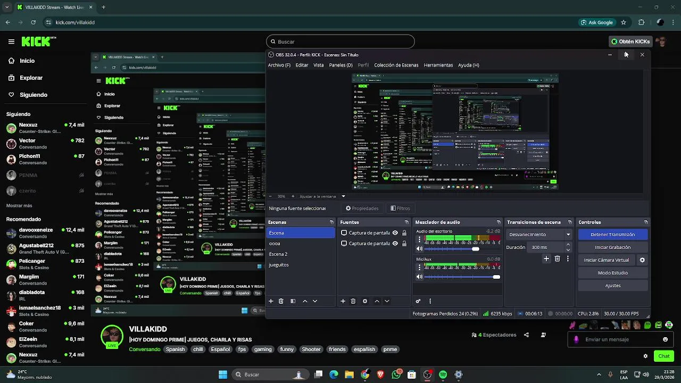This screenshot has width=681, height=383.
Task: Share the VILLAKIDD stream via share icon
Action: [526, 335]
